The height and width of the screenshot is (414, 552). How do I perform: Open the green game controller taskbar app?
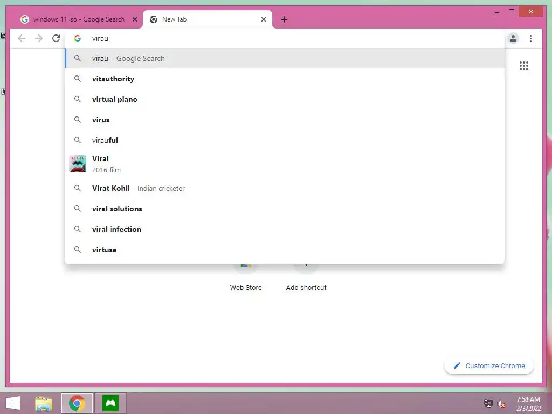tap(111, 403)
